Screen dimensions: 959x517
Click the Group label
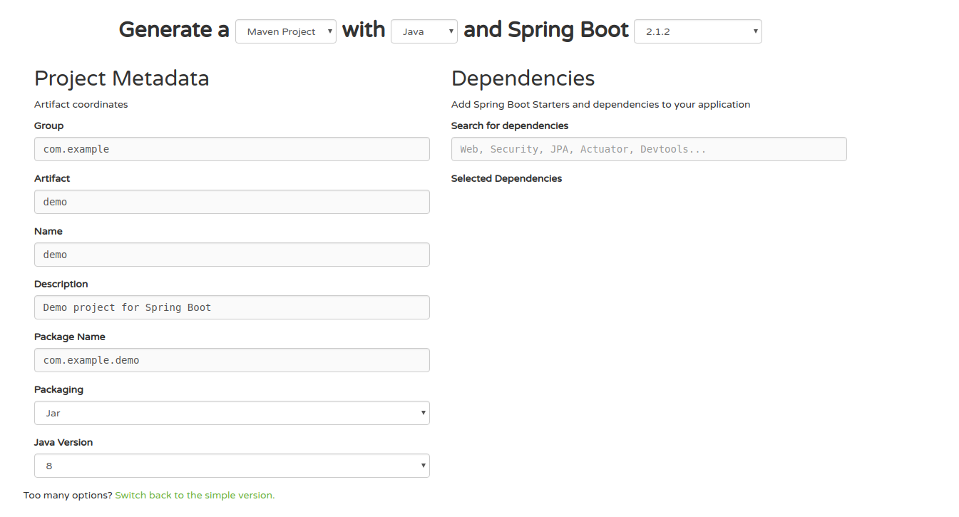(49, 126)
